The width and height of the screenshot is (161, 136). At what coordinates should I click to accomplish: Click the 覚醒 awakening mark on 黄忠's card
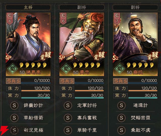coord(100,56)
